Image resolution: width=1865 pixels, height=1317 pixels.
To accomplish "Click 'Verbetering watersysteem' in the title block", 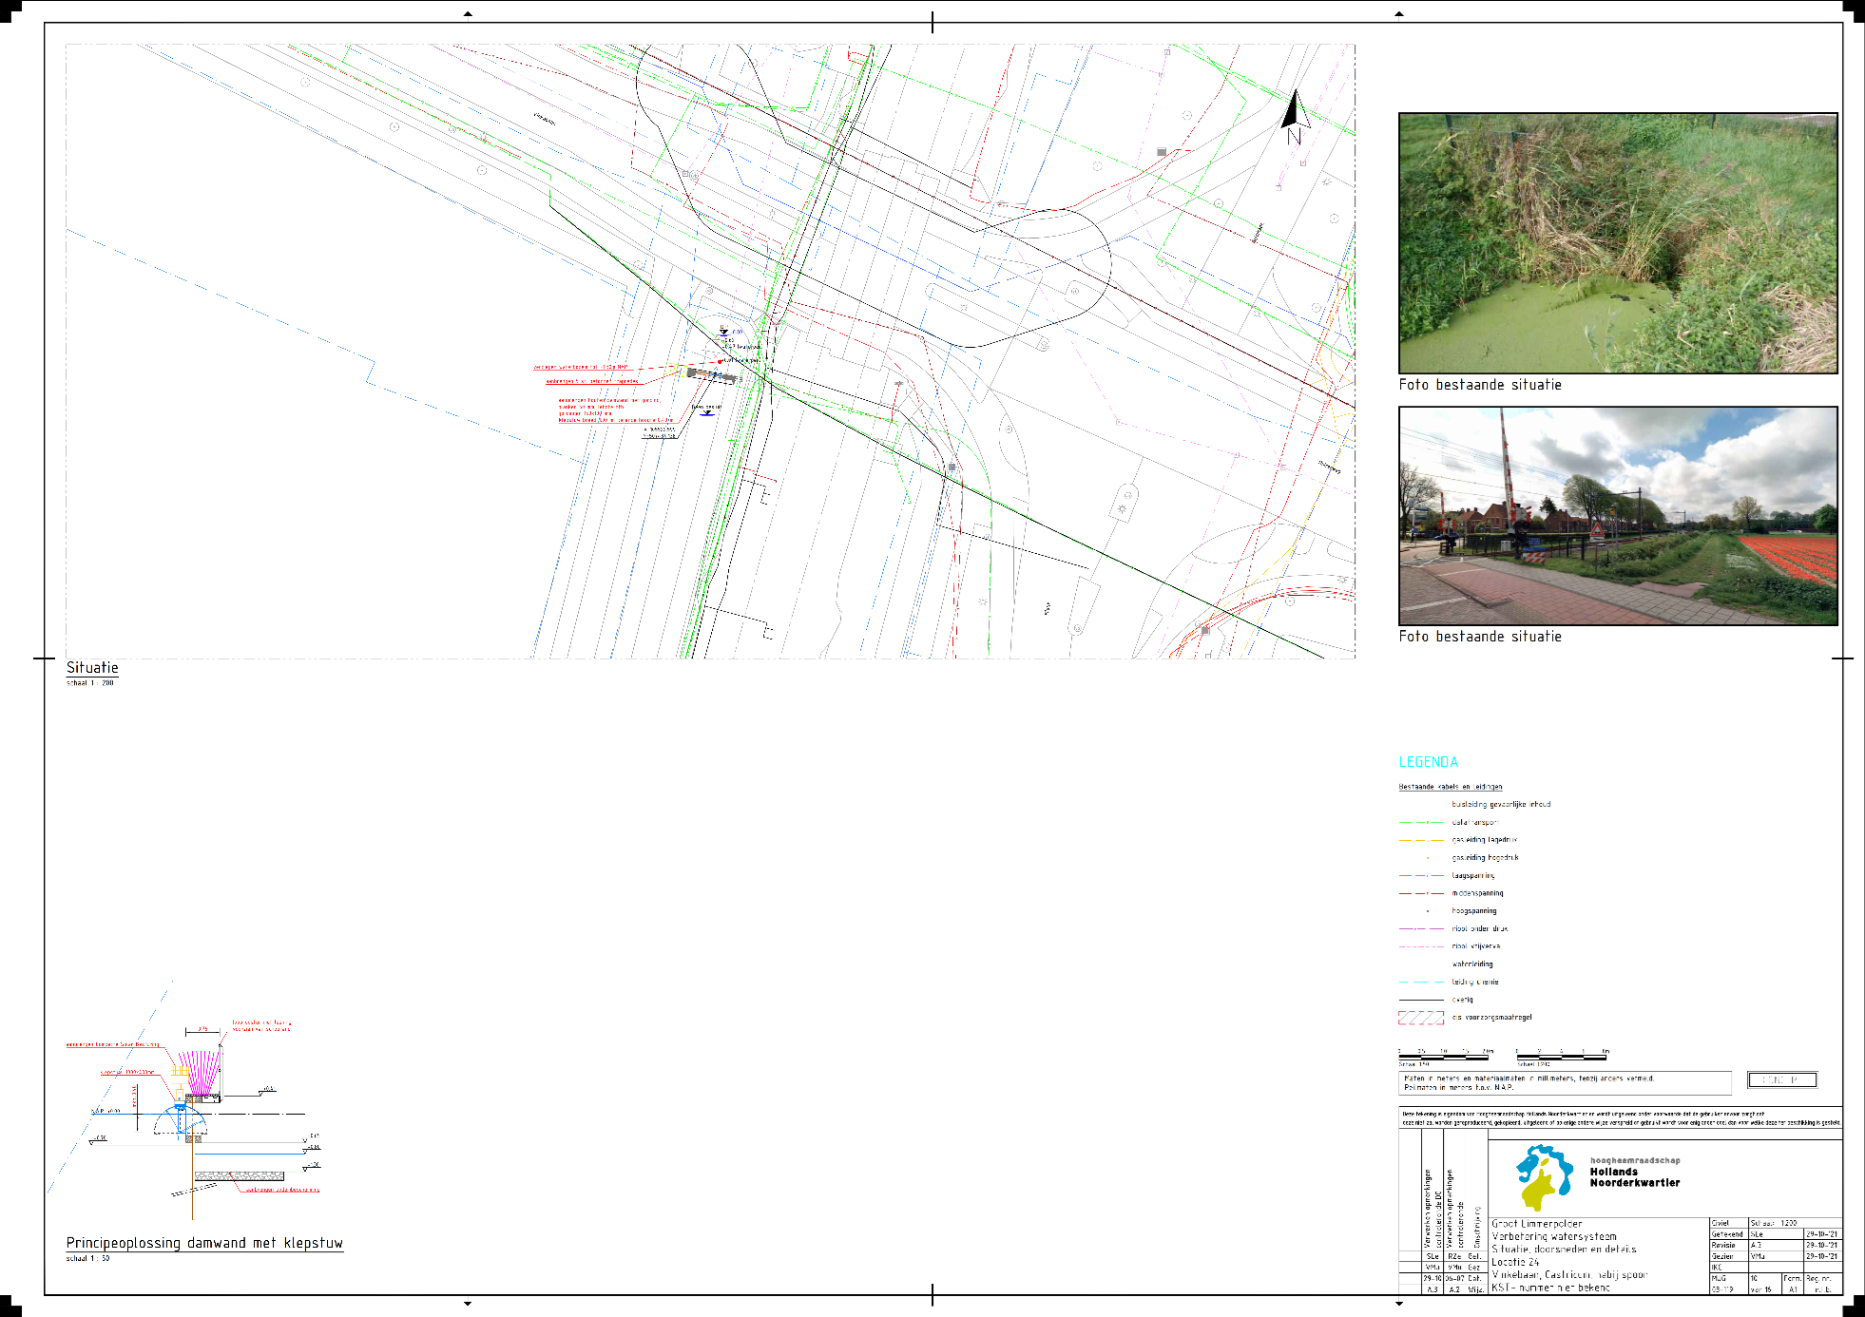I will 1554,1237.
